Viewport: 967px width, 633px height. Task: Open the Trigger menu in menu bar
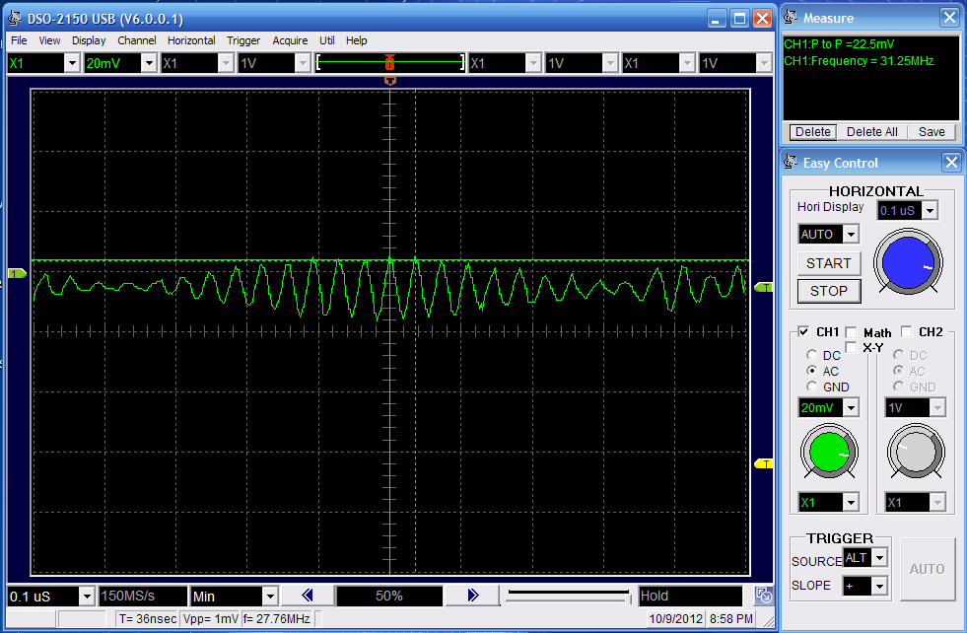click(x=243, y=40)
